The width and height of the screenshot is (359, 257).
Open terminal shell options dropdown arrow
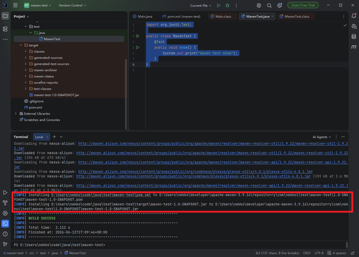[x=61, y=137]
